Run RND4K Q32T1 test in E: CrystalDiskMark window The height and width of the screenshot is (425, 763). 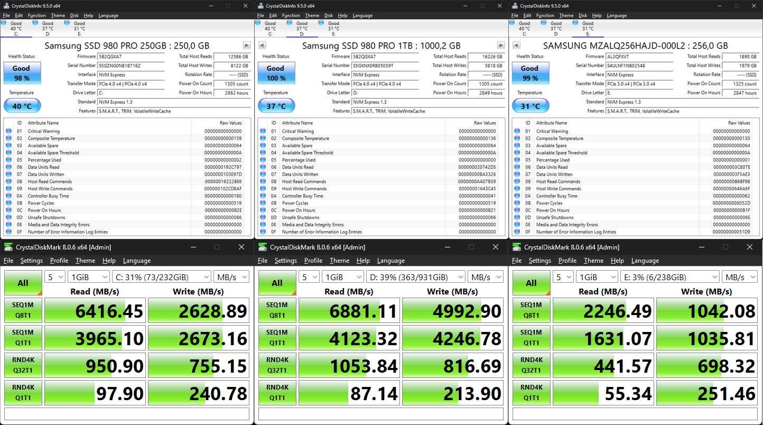pos(531,366)
